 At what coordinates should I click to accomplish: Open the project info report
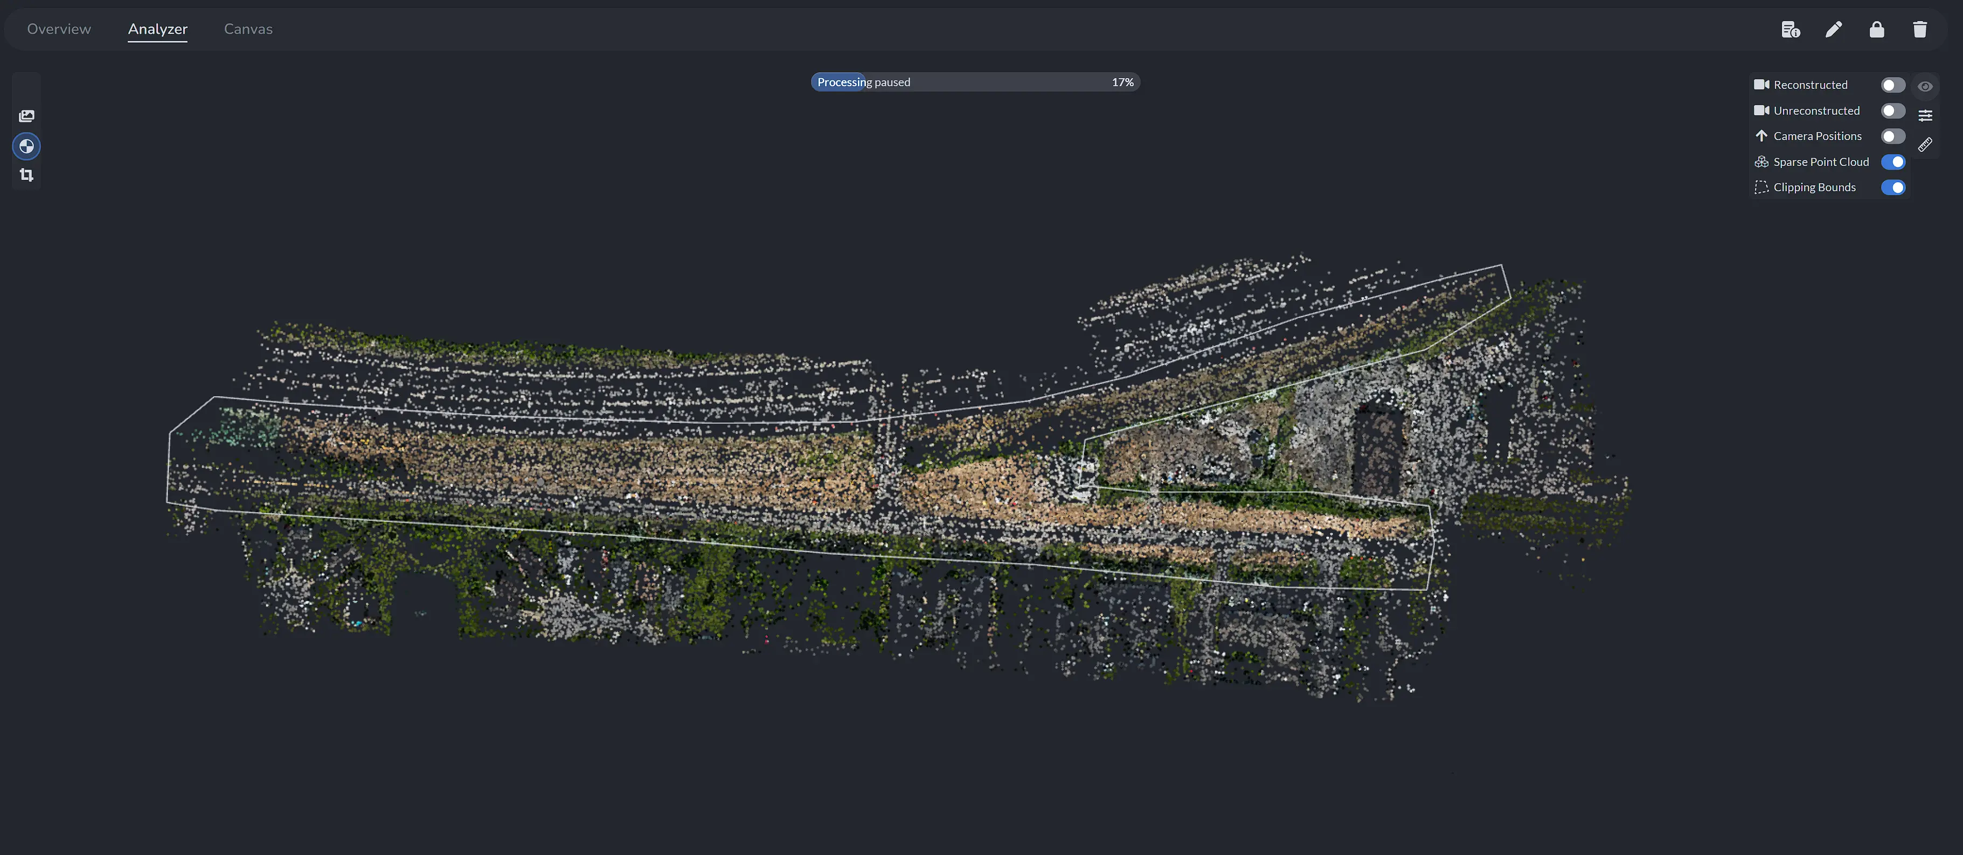[1791, 29]
